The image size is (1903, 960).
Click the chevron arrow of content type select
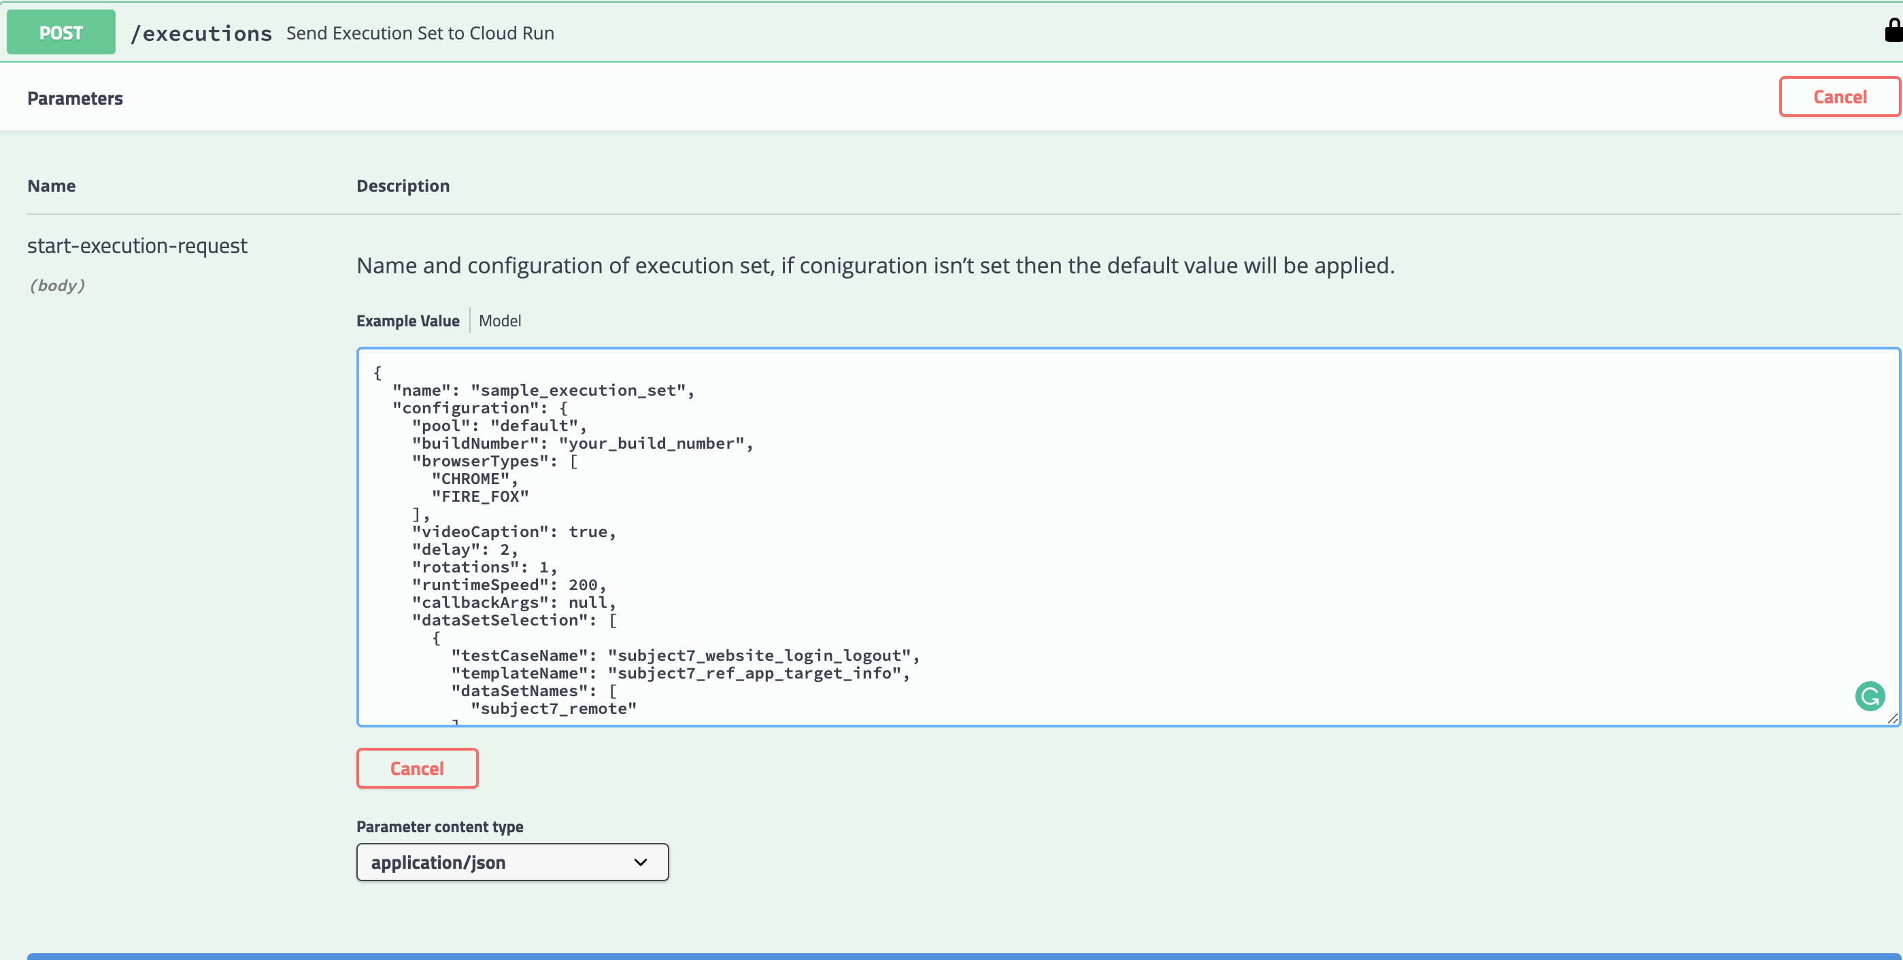point(640,863)
